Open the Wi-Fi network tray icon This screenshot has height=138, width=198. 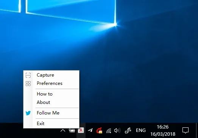109,131
